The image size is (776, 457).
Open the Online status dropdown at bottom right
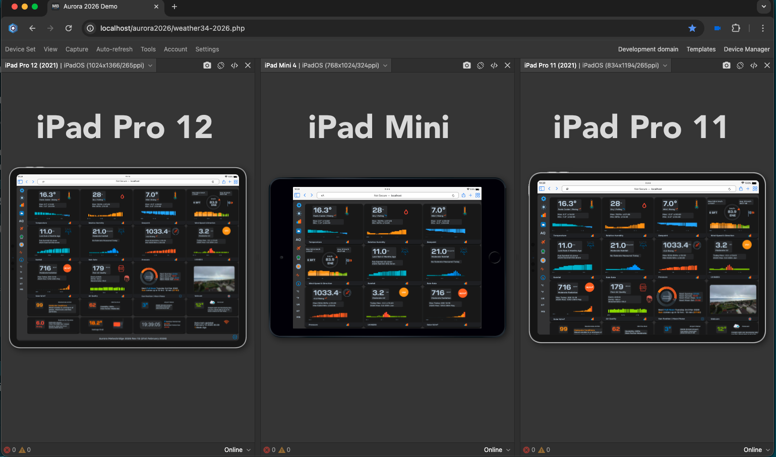[756, 449]
